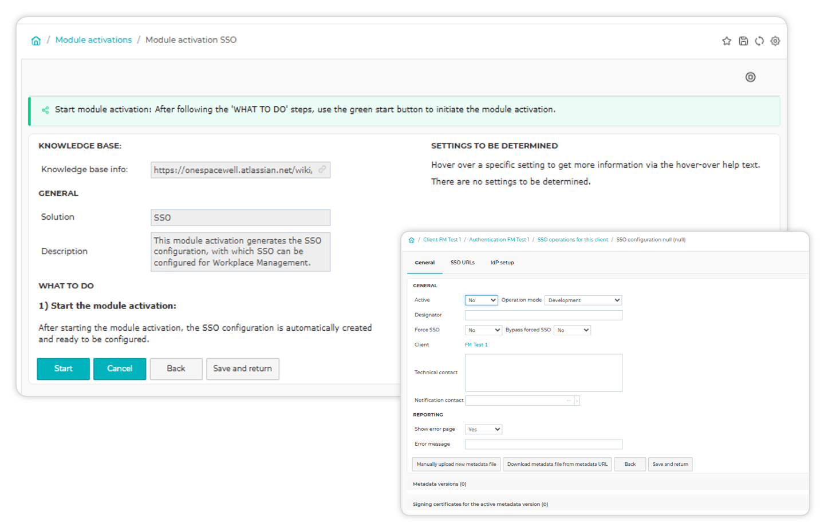Click Download metadata file from metadata URL
Viewport: 828px width, 531px height.
point(557,464)
